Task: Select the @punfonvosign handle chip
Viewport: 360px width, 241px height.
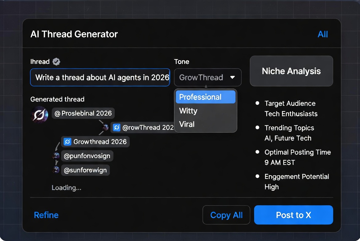Action: (87, 156)
